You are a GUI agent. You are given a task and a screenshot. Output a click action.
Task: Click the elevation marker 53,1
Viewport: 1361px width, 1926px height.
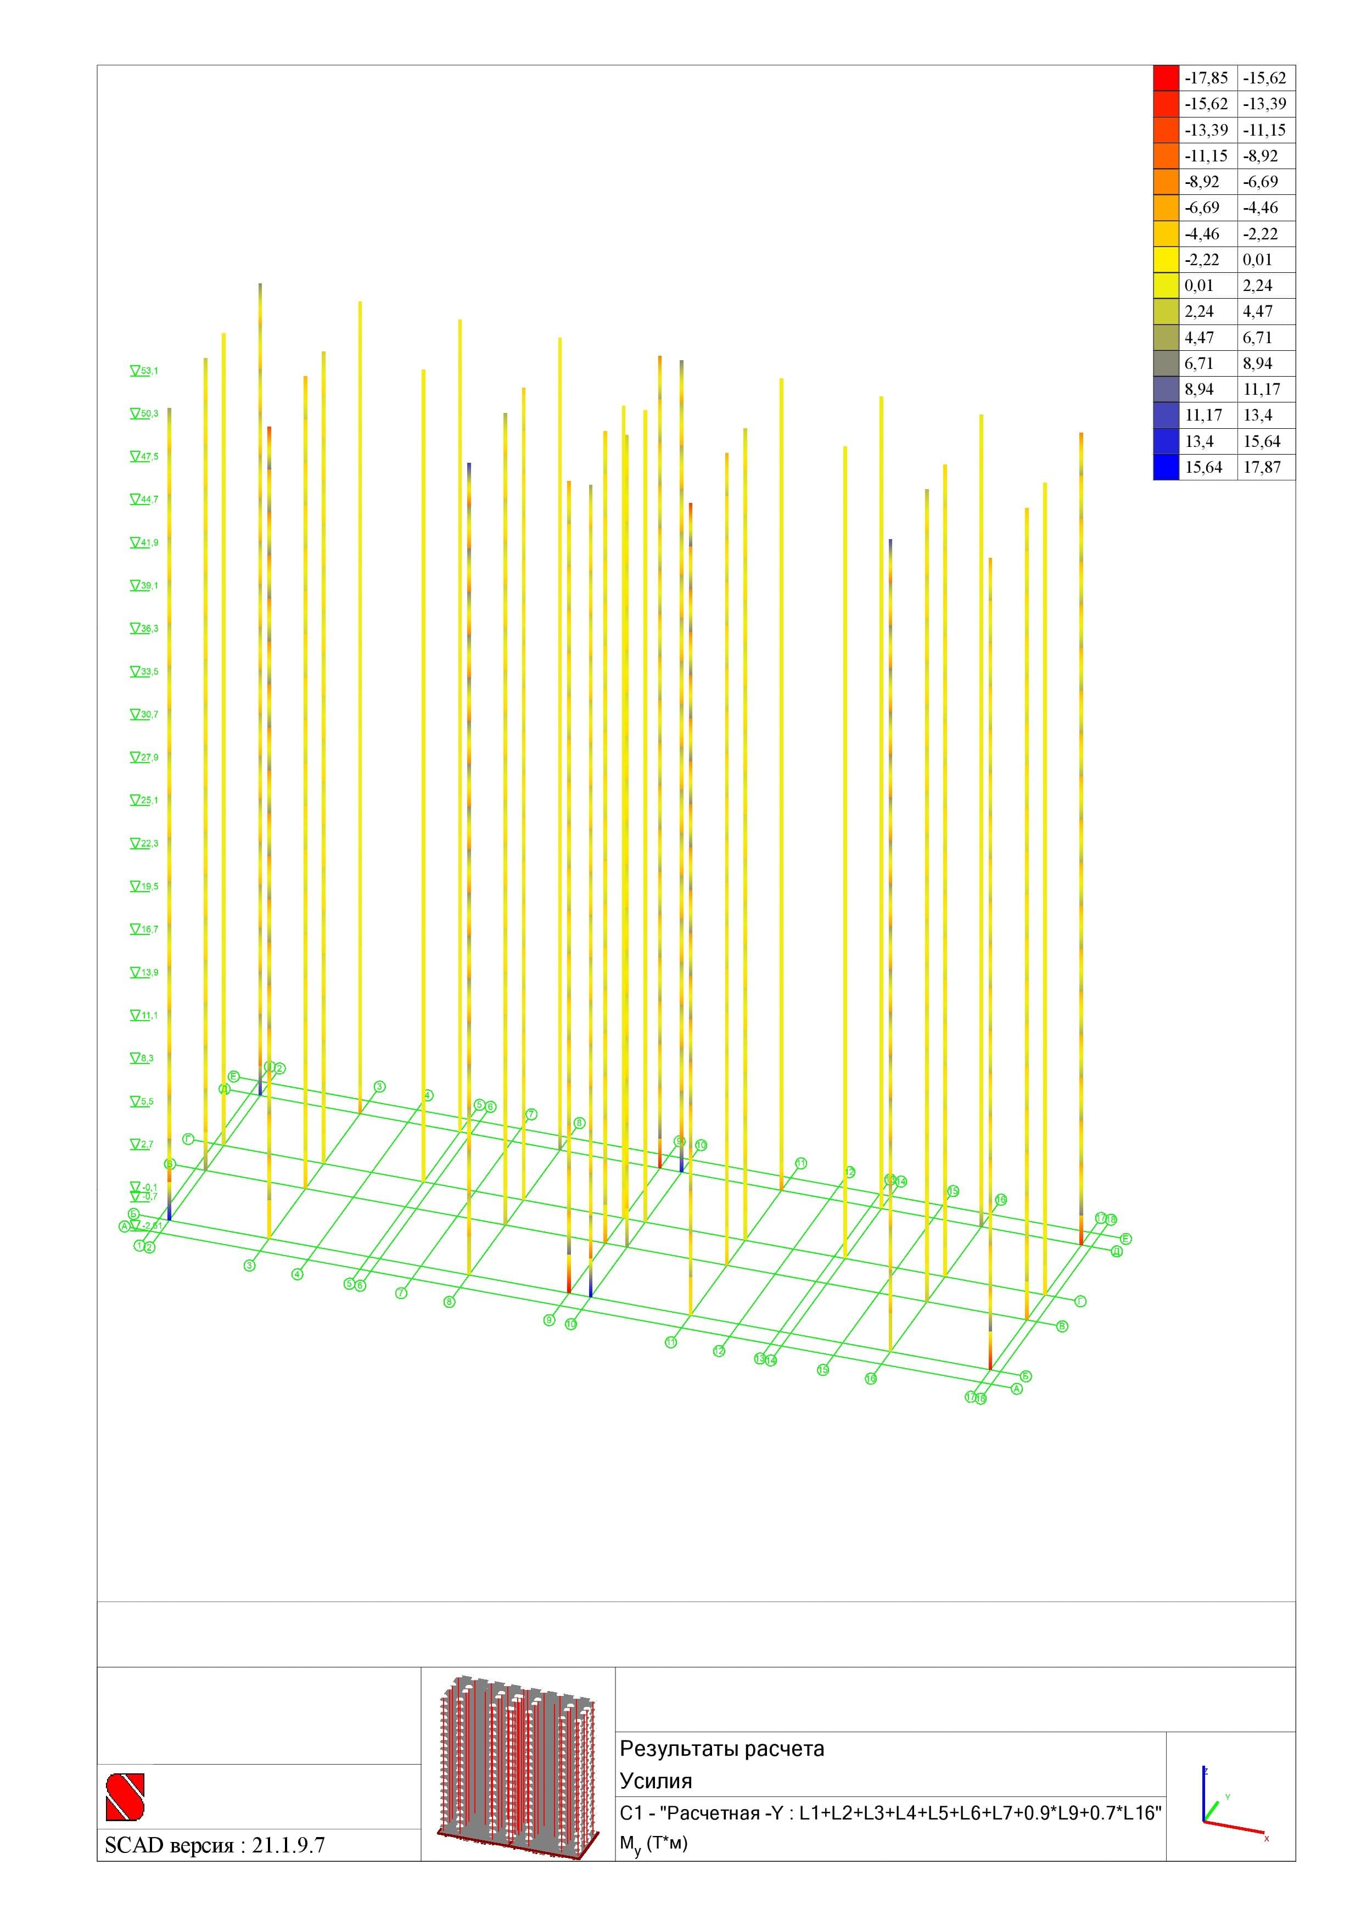144,370
